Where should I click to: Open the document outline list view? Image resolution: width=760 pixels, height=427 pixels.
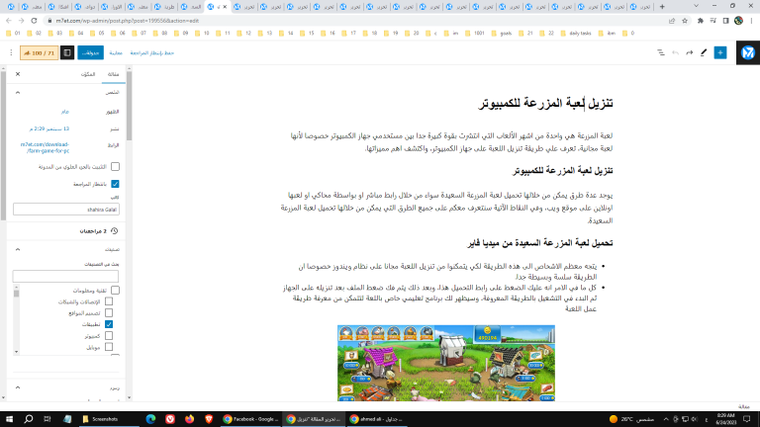[x=661, y=52]
